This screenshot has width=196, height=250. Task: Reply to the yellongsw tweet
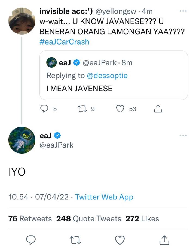click(44, 109)
